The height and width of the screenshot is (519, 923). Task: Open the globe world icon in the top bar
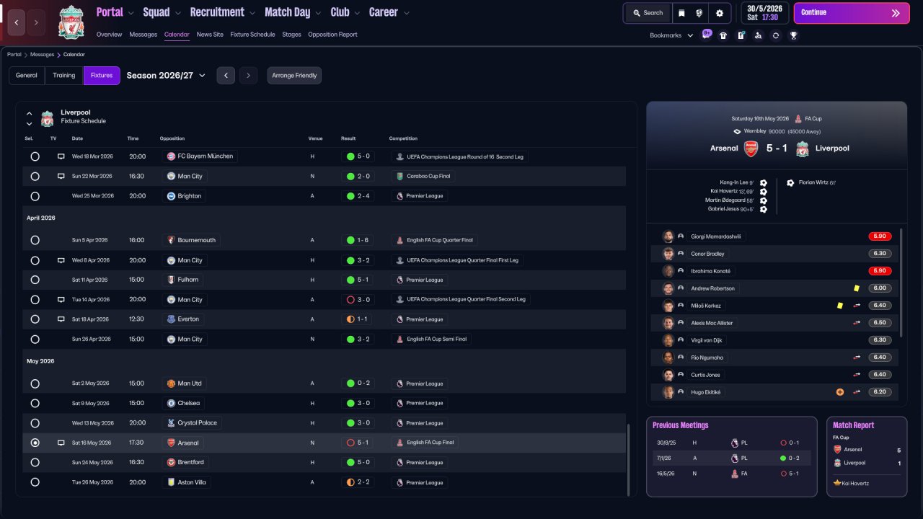pos(699,13)
